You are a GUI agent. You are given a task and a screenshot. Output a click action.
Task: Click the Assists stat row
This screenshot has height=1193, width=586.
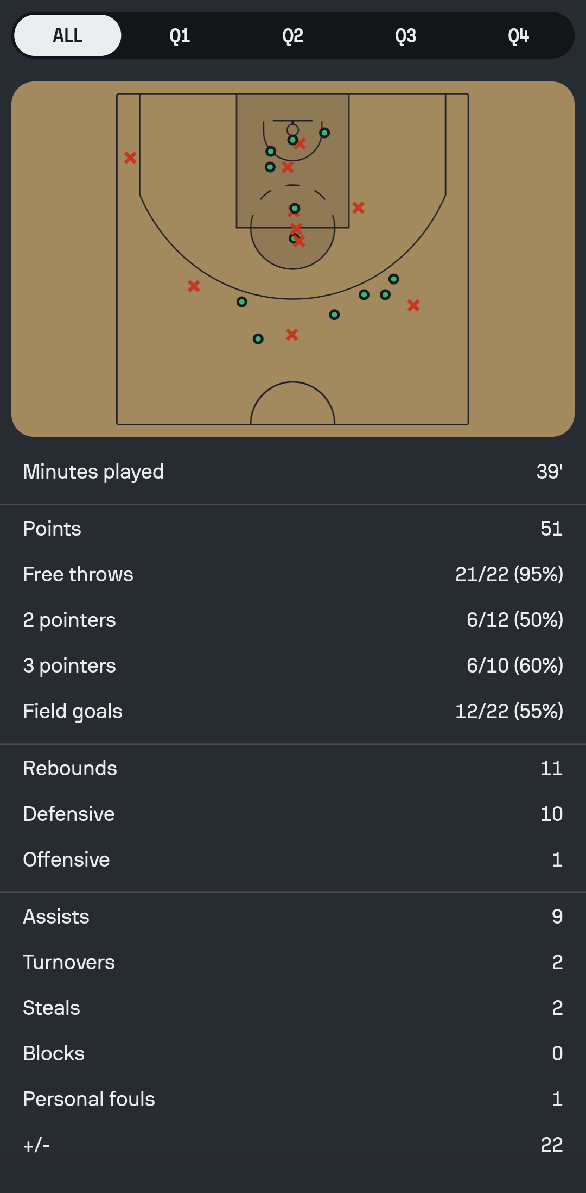point(293,916)
